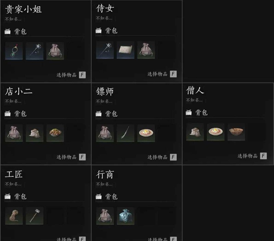Select the coiled rope in 工匠 backpack
Image resolution: width=274 pixels, height=241 pixels.
pyautogui.click(x=14, y=216)
